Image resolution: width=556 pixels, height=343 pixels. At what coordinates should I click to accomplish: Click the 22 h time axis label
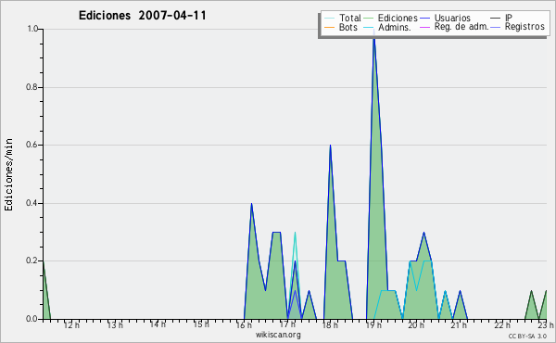[x=502, y=325]
